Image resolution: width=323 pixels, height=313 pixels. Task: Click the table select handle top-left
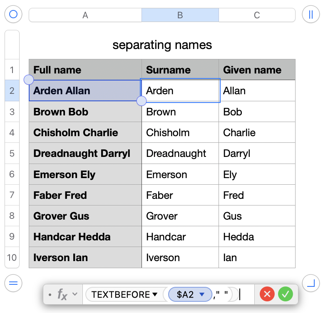coord(13,15)
